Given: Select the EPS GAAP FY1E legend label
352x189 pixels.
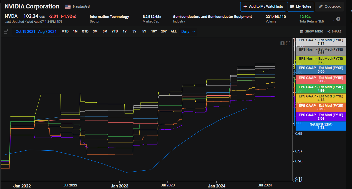Looking at the screenshot, I should tap(321, 117).
